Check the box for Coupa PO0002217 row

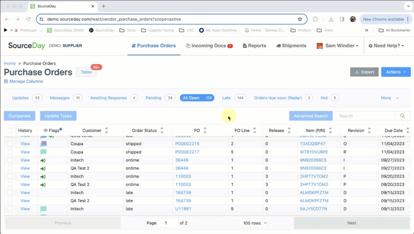coord(10,152)
